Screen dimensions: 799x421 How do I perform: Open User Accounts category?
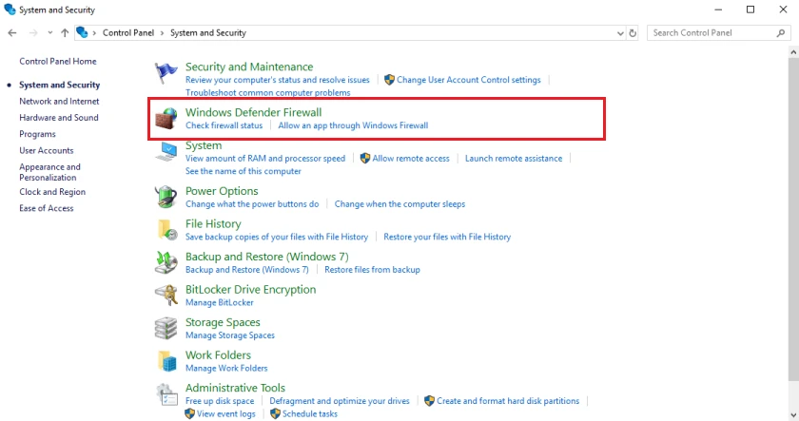click(47, 151)
